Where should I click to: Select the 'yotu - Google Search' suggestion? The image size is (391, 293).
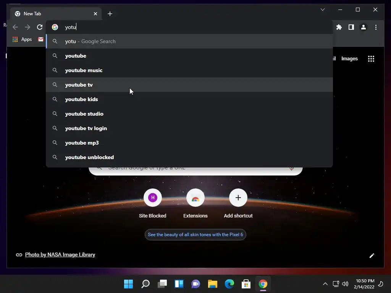pyautogui.click(x=189, y=41)
